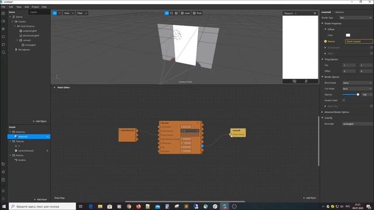Open the File menu
The image size is (374, 210).
4,7
